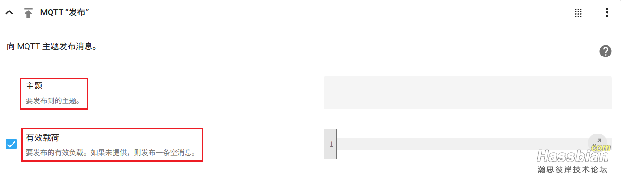Toggle the 有效载荷 checkbox
The image size is (621, 178).
click(x=11, y=144)
